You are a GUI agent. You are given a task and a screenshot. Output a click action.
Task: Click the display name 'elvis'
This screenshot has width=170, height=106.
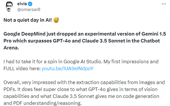(22, 4)
